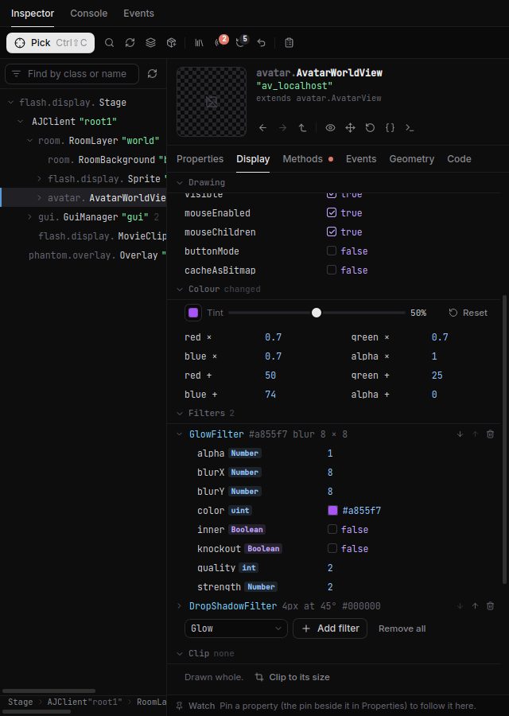The image size is (509, 716).
Task: Click the cube package icon in toolbar
Action: pyautogui.click(x=171, y=43)
